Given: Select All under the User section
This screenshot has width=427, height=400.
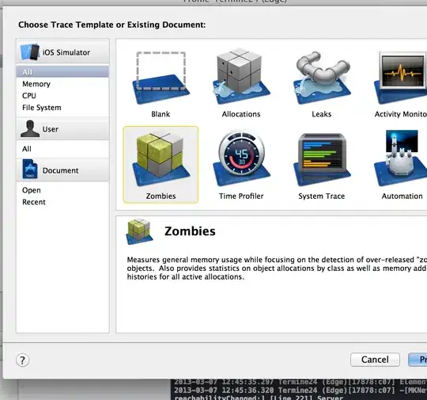Looking at the screenshot, I should click(x=63, y=149).
